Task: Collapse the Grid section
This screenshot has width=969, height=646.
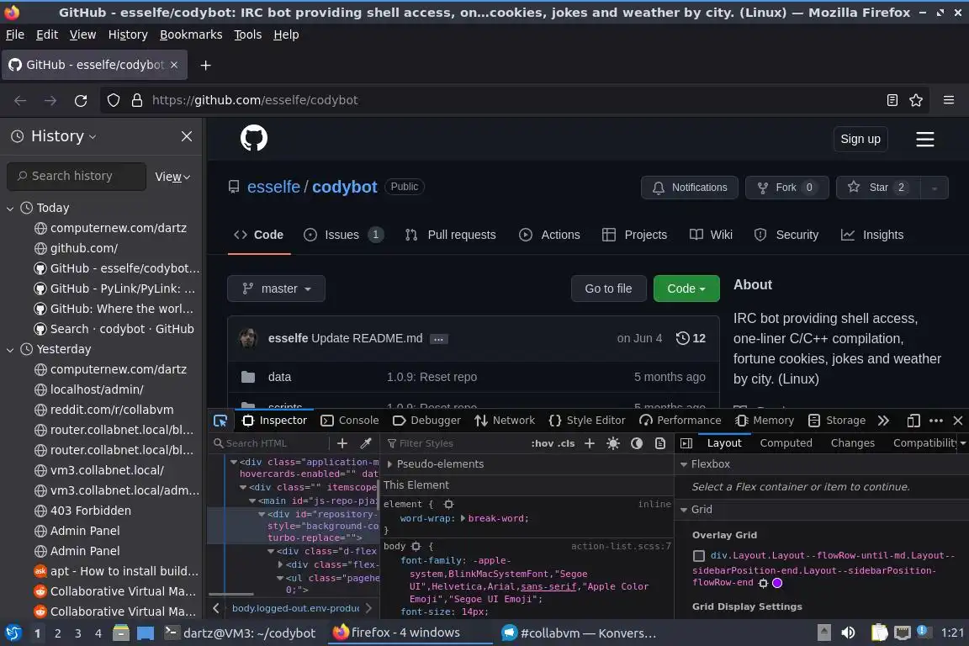Action: tap(684, 510)
